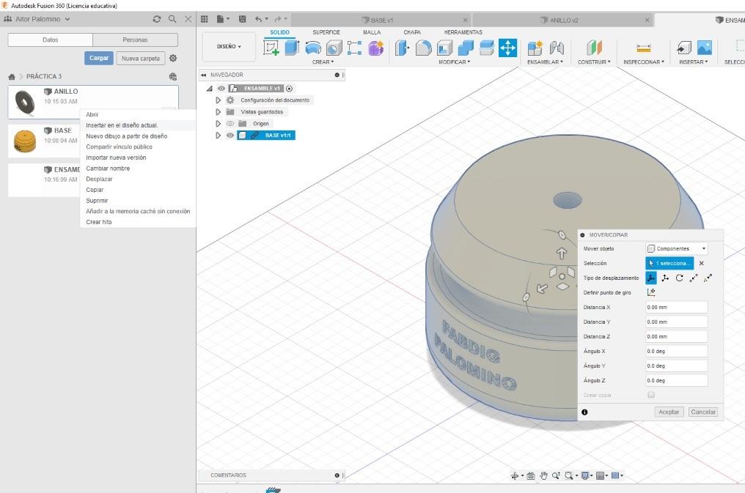This screenshot has width=745, height=493.
Task: Create a New Component
Action: [535, 48]
